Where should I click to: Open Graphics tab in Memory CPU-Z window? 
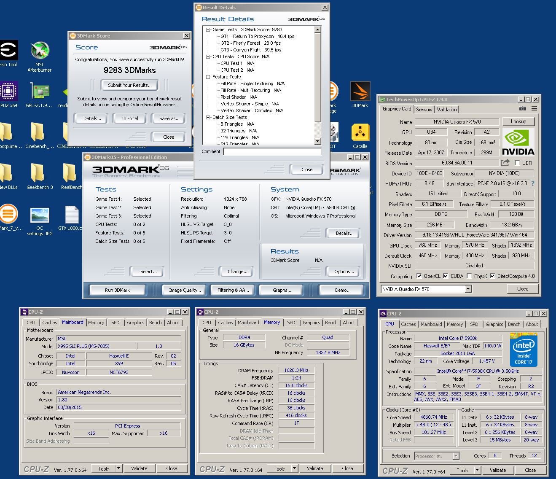(x=312, y=323)
